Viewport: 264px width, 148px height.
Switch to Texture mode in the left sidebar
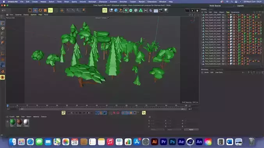point(3,28)
